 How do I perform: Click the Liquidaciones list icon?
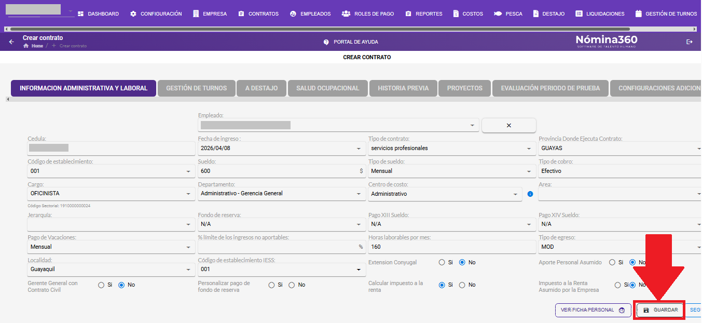[579, 14]
